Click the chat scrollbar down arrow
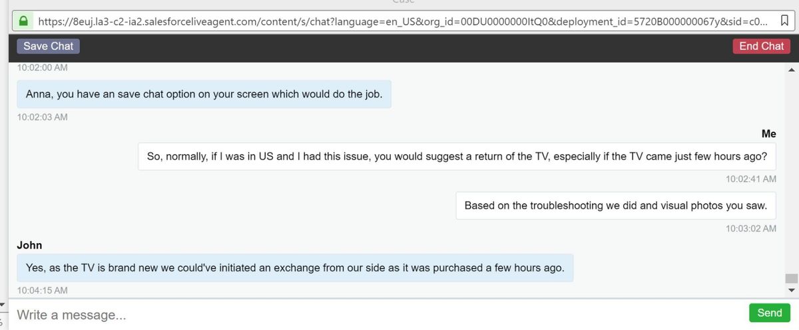 pyautogui.click(x=792, y=290)
